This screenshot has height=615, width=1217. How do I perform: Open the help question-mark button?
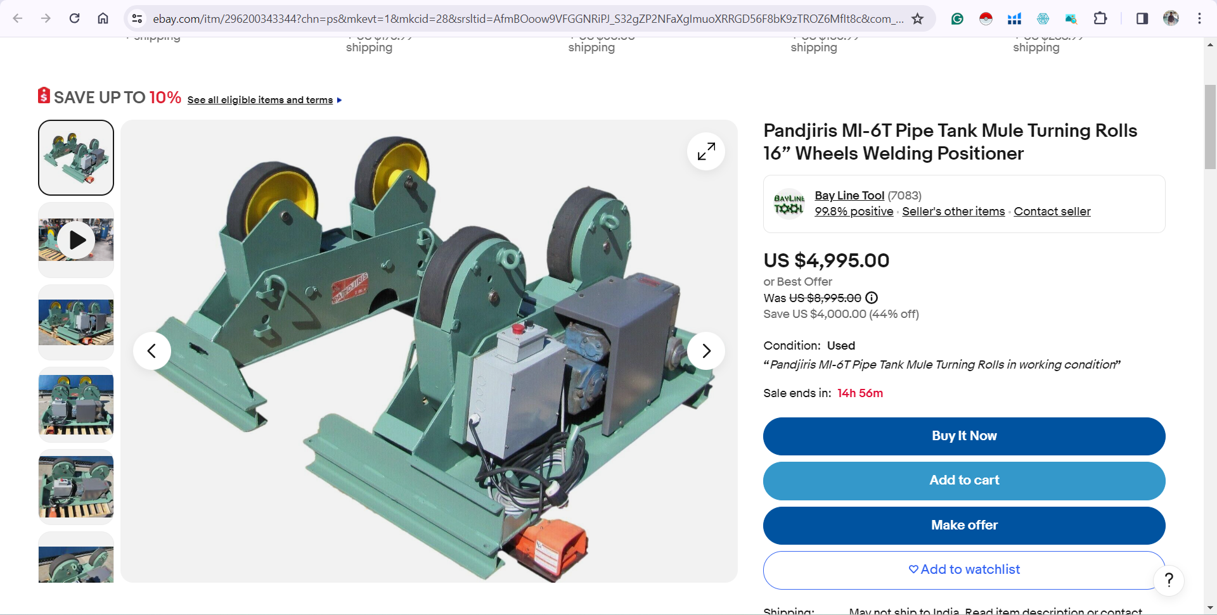(x=1169, y=580)
